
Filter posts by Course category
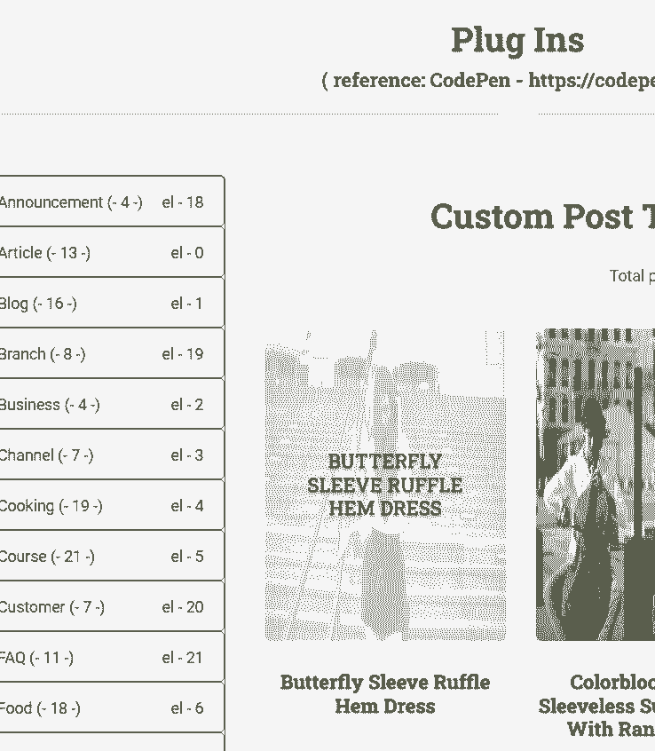tap(102, 557)
